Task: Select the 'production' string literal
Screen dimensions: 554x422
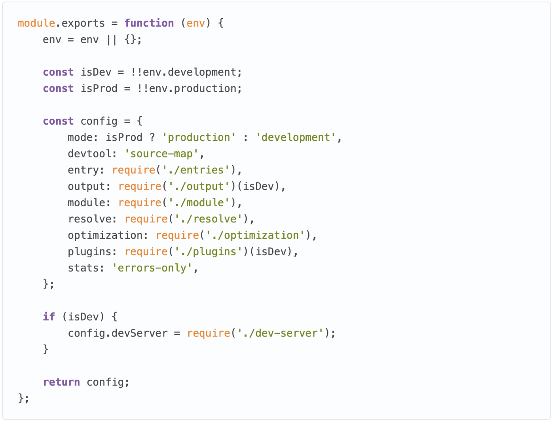Action: tap(199, 138)
